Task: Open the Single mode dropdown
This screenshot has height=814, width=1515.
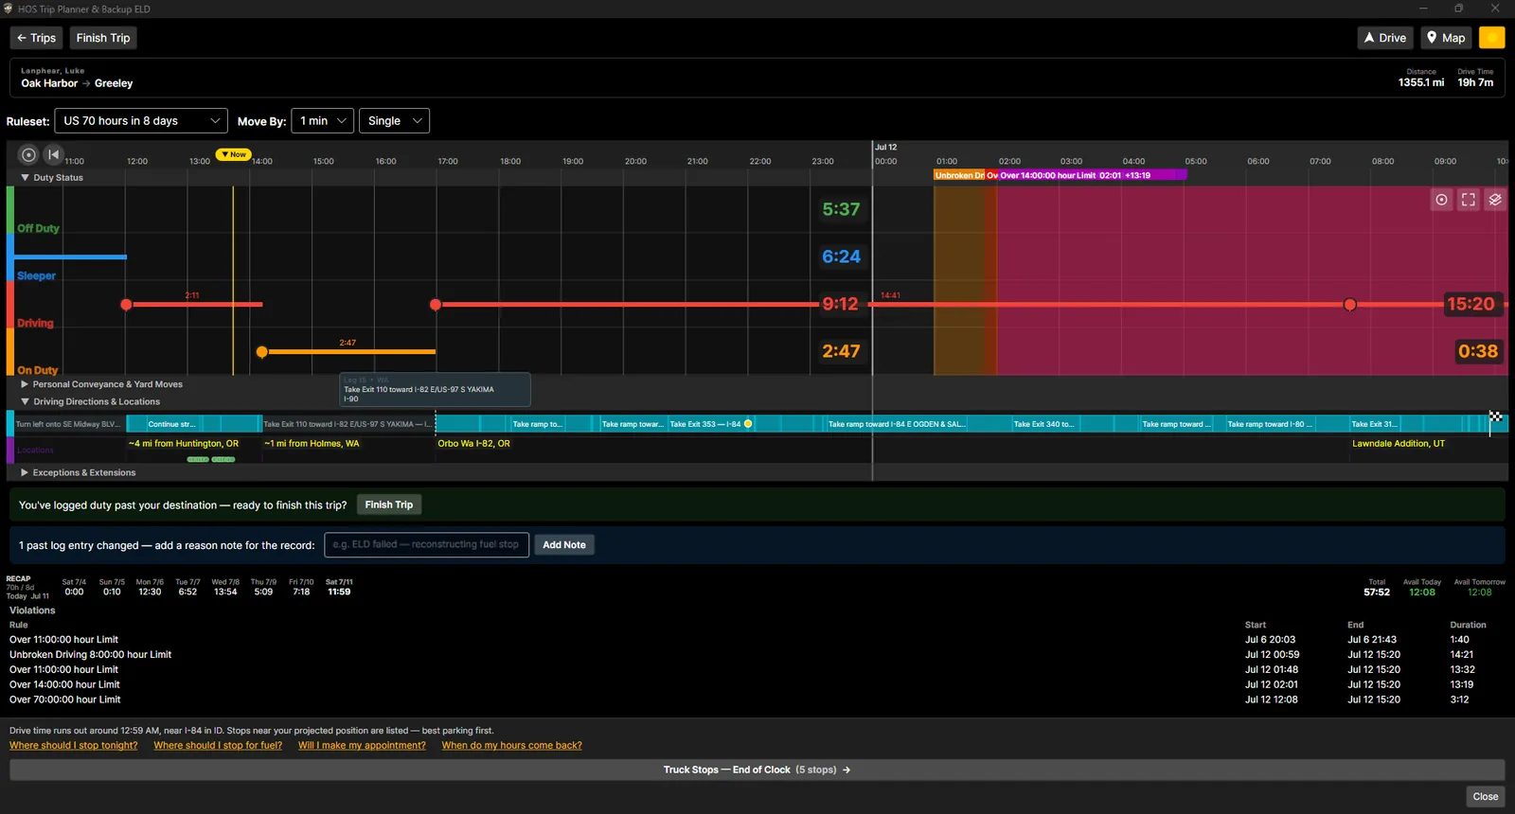Action: point(394,121)
